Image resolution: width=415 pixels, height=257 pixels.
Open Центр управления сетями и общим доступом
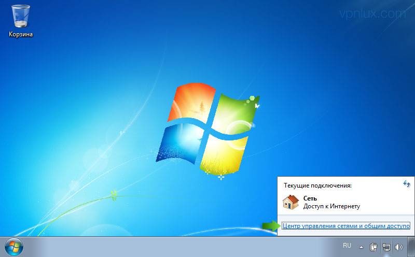346,226
